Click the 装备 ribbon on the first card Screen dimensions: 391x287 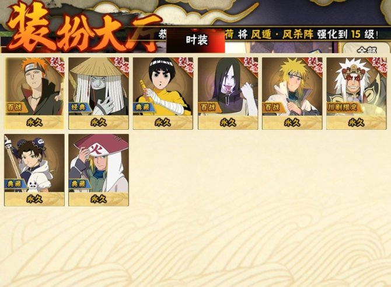pos(57,65)
